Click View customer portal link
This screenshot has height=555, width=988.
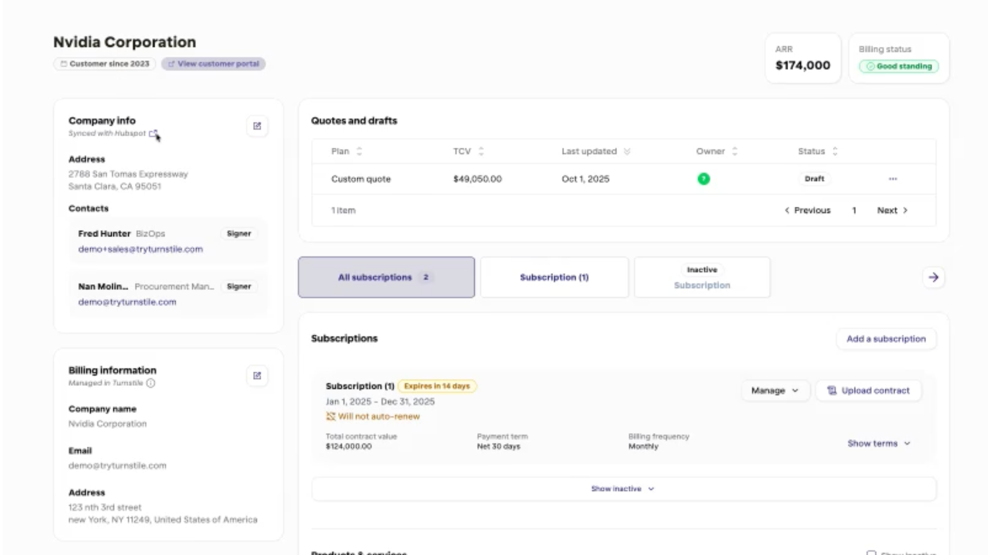213,64
